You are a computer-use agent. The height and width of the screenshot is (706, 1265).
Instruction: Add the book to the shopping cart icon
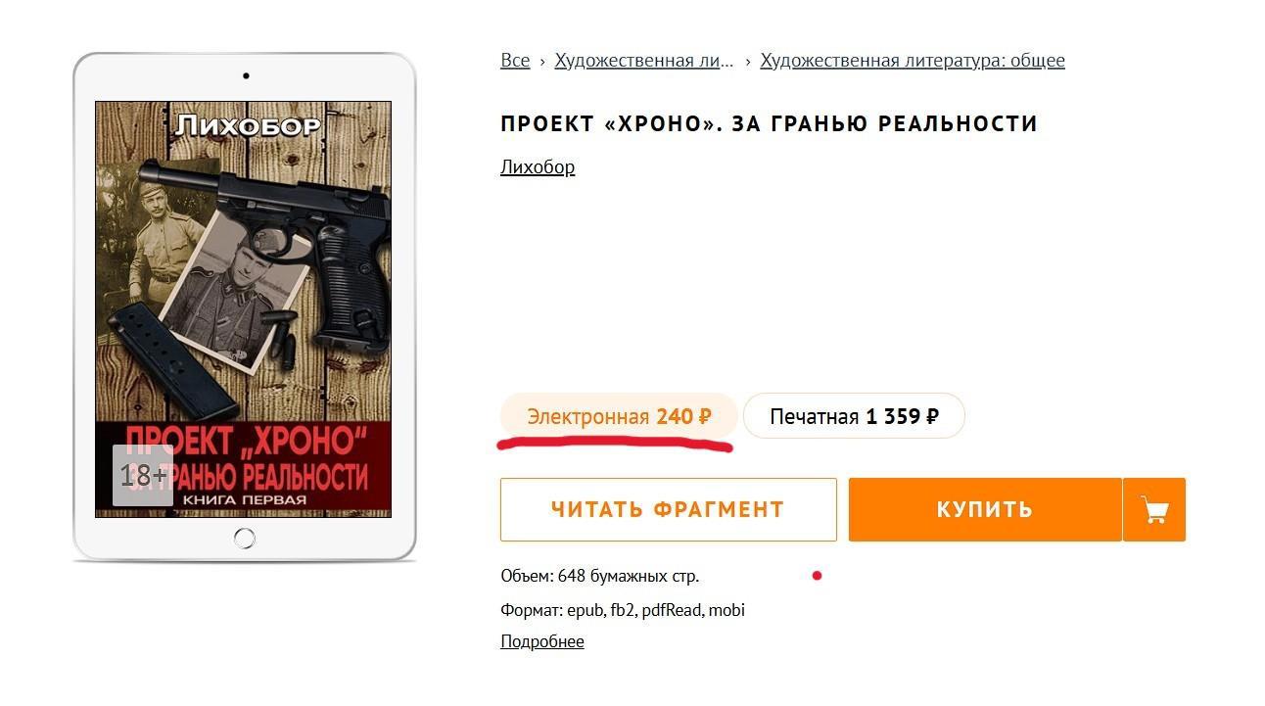(1154, 509)
